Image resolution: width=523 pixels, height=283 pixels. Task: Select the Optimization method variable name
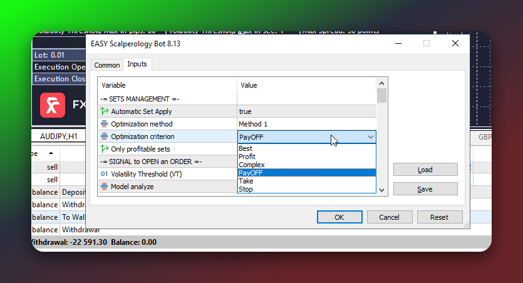[142, 124]
